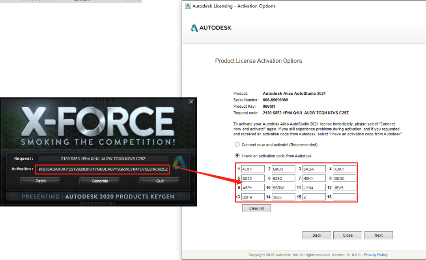This screenshot has width=426, height=260.
Task: Click product key value 966M1
Action: 269,106
